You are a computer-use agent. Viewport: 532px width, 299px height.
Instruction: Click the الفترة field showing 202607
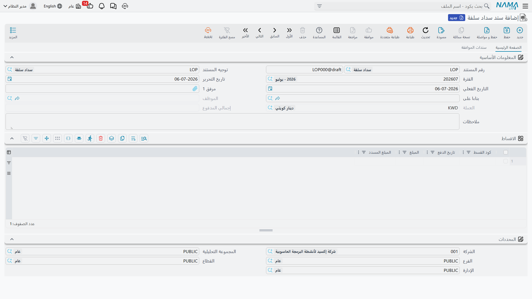(363, 79)
